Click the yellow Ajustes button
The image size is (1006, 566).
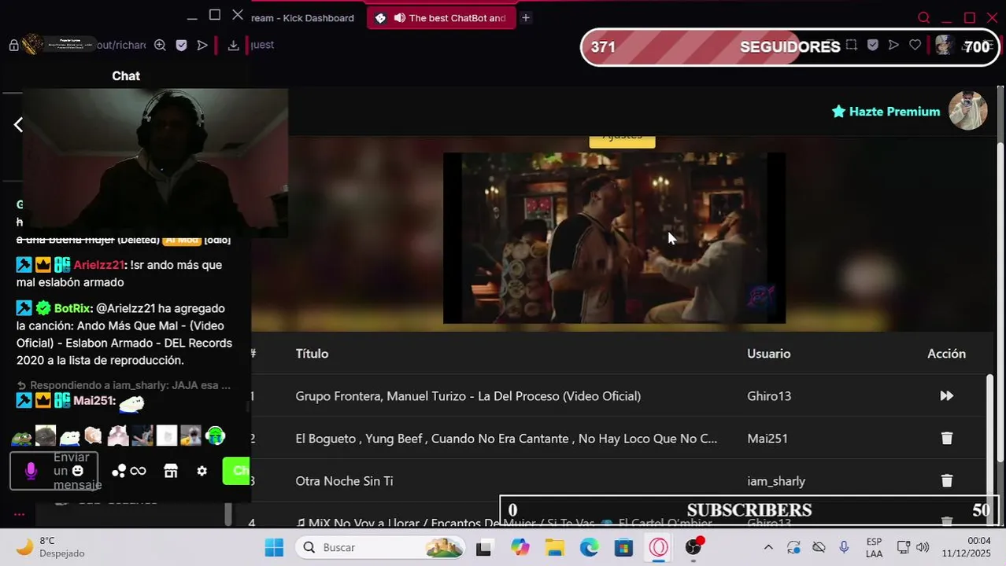tap(622, 138)
